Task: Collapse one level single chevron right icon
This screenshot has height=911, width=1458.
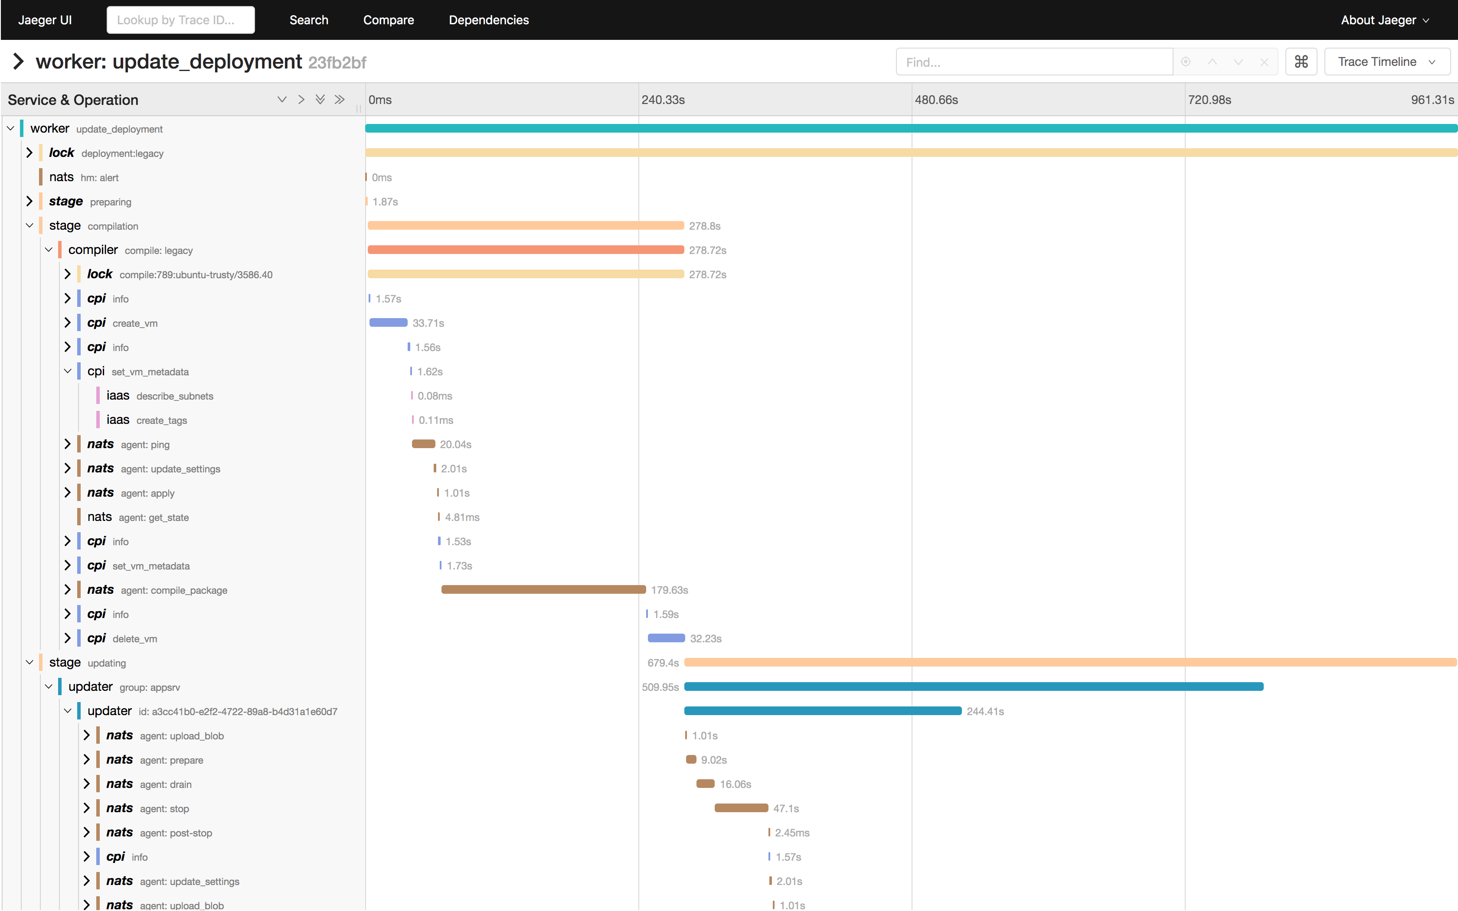Action: [301, 99]
